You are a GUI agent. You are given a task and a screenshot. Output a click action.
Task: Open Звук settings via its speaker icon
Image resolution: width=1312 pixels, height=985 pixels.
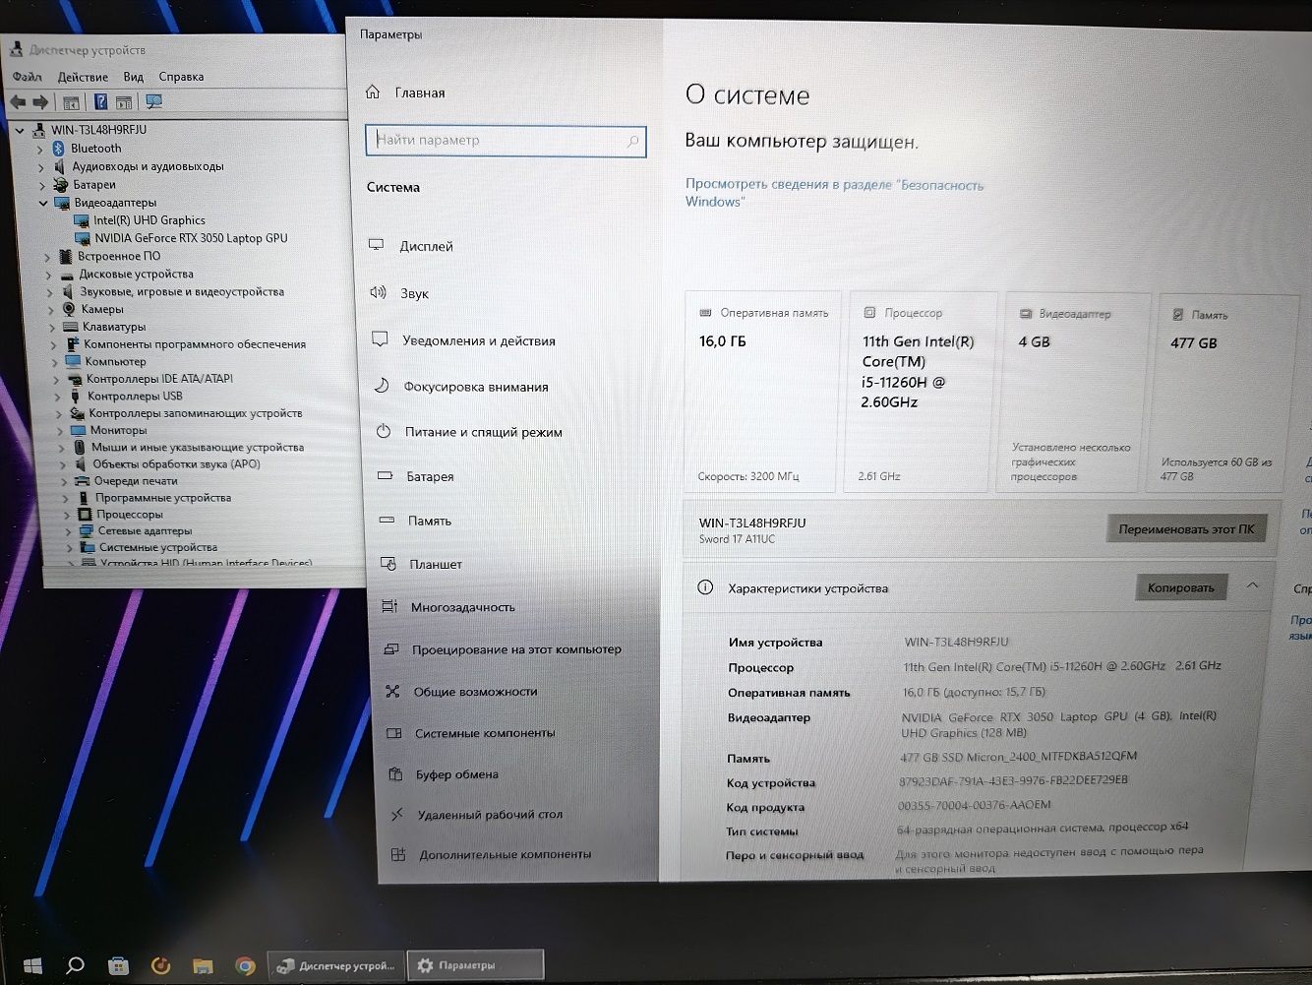pyautogui.click(x=378, y=292)
